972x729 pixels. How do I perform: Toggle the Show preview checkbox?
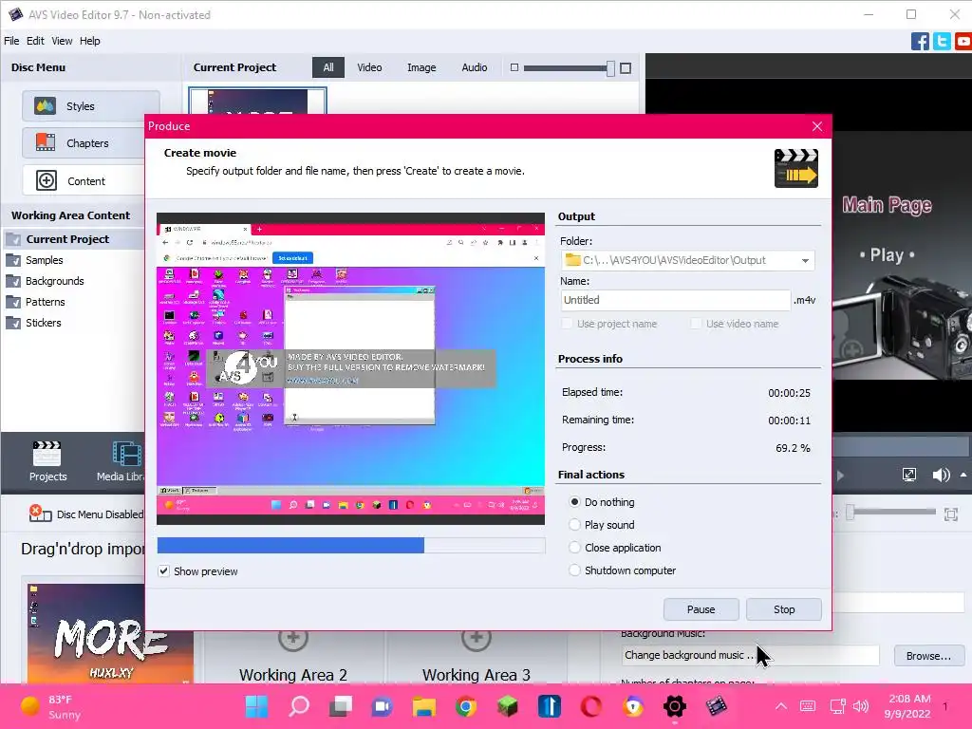(163, 570)
